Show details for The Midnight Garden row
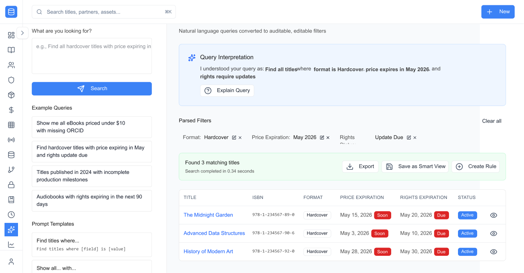This screenshot has height=273, width=524. 493,215
